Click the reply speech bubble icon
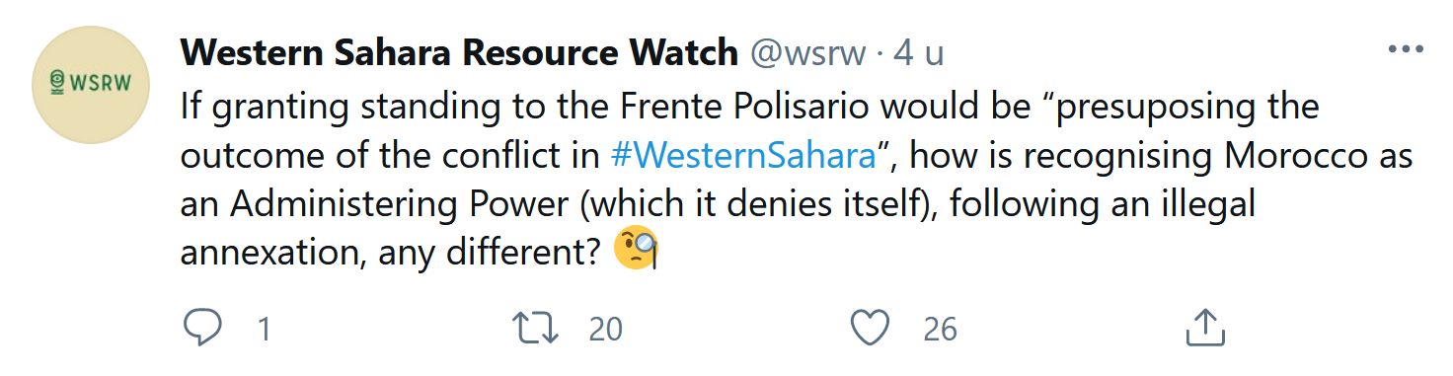The width and height of the screenshot is (1453, 376). [202, 328]
